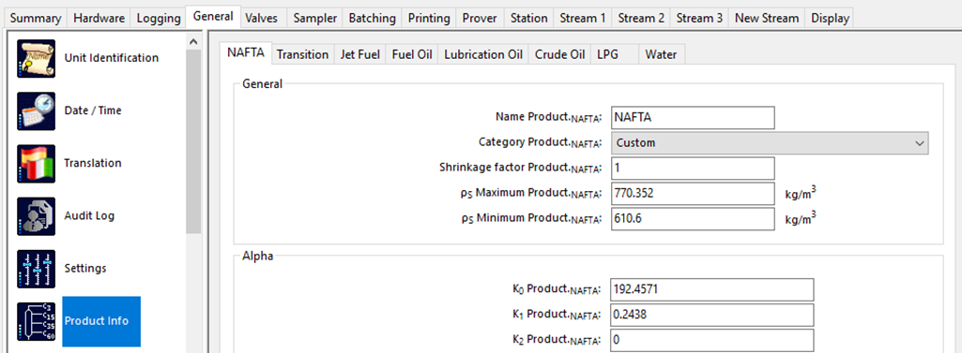The width and height of the screenshot is (962, 353).
Task: Select highlighted Product Info entry
Action: tap(101, 321)
